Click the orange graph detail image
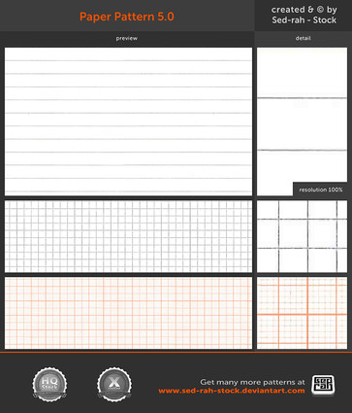352x413 pixels. (x=302, y=313)
